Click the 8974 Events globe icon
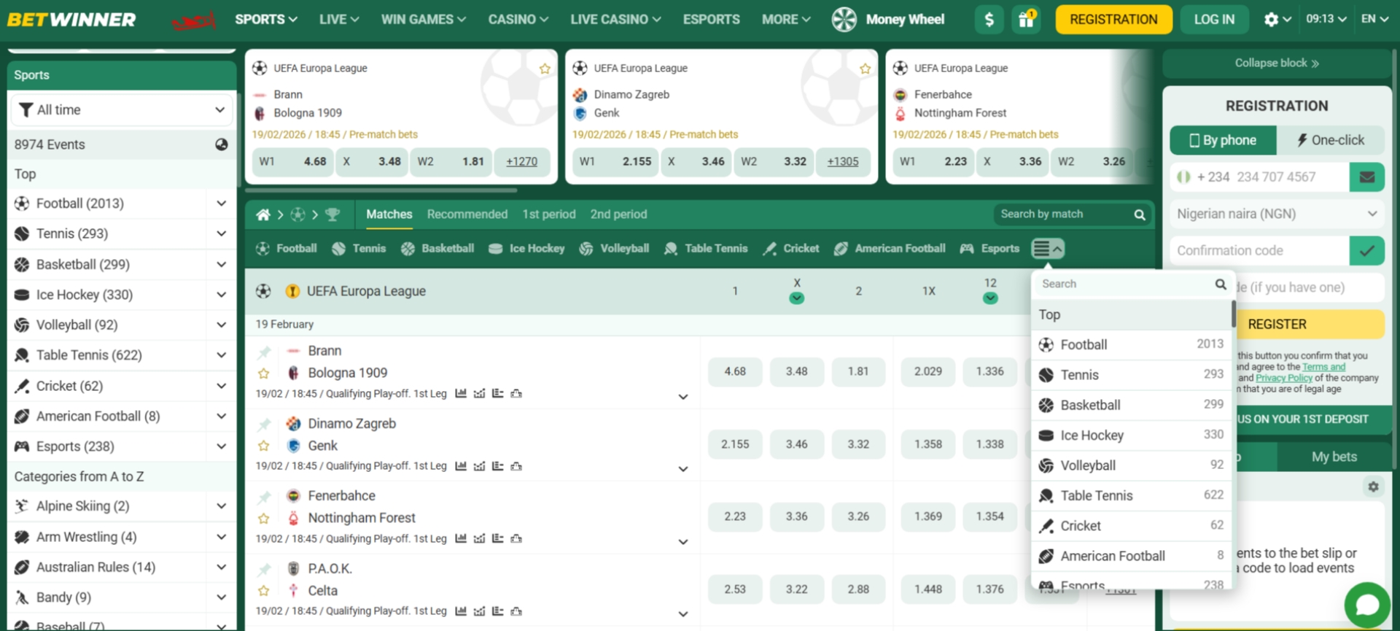Viewport: 1400px width, 631px height. [x=222, y=144]
